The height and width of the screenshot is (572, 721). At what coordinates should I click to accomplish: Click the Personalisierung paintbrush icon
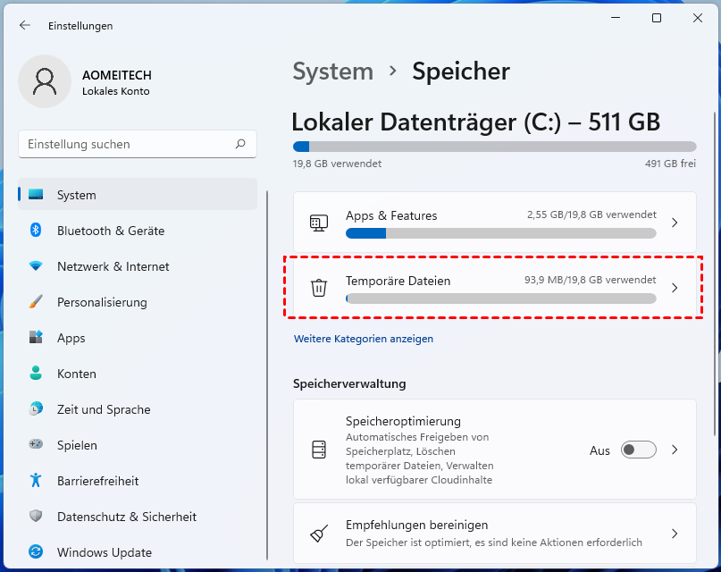pyautogui.click(x=36, y=302)
